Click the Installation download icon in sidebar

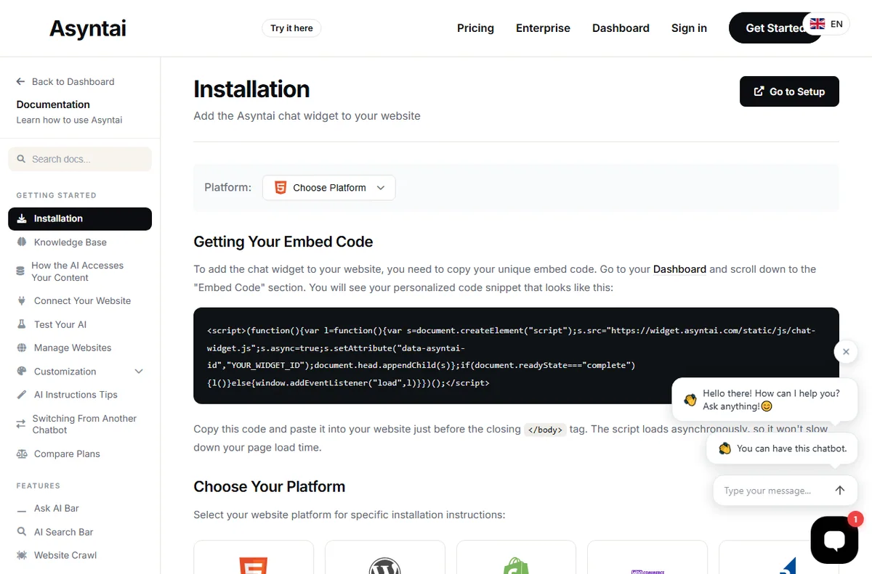pos(21,218)
